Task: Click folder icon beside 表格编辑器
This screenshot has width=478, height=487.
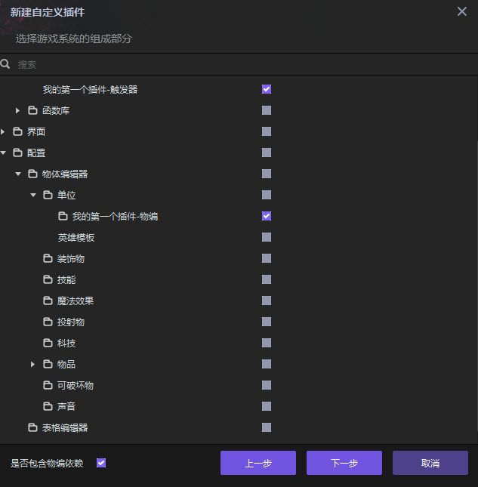Action: pos(32,428)
